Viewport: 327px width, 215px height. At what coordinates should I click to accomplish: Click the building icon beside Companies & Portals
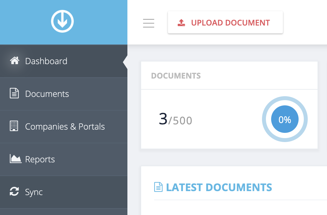pos(14,126)
